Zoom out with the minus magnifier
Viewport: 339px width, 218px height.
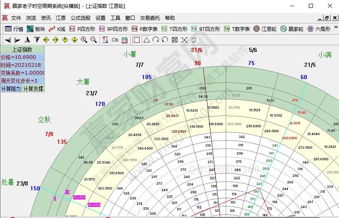point(93,40)
